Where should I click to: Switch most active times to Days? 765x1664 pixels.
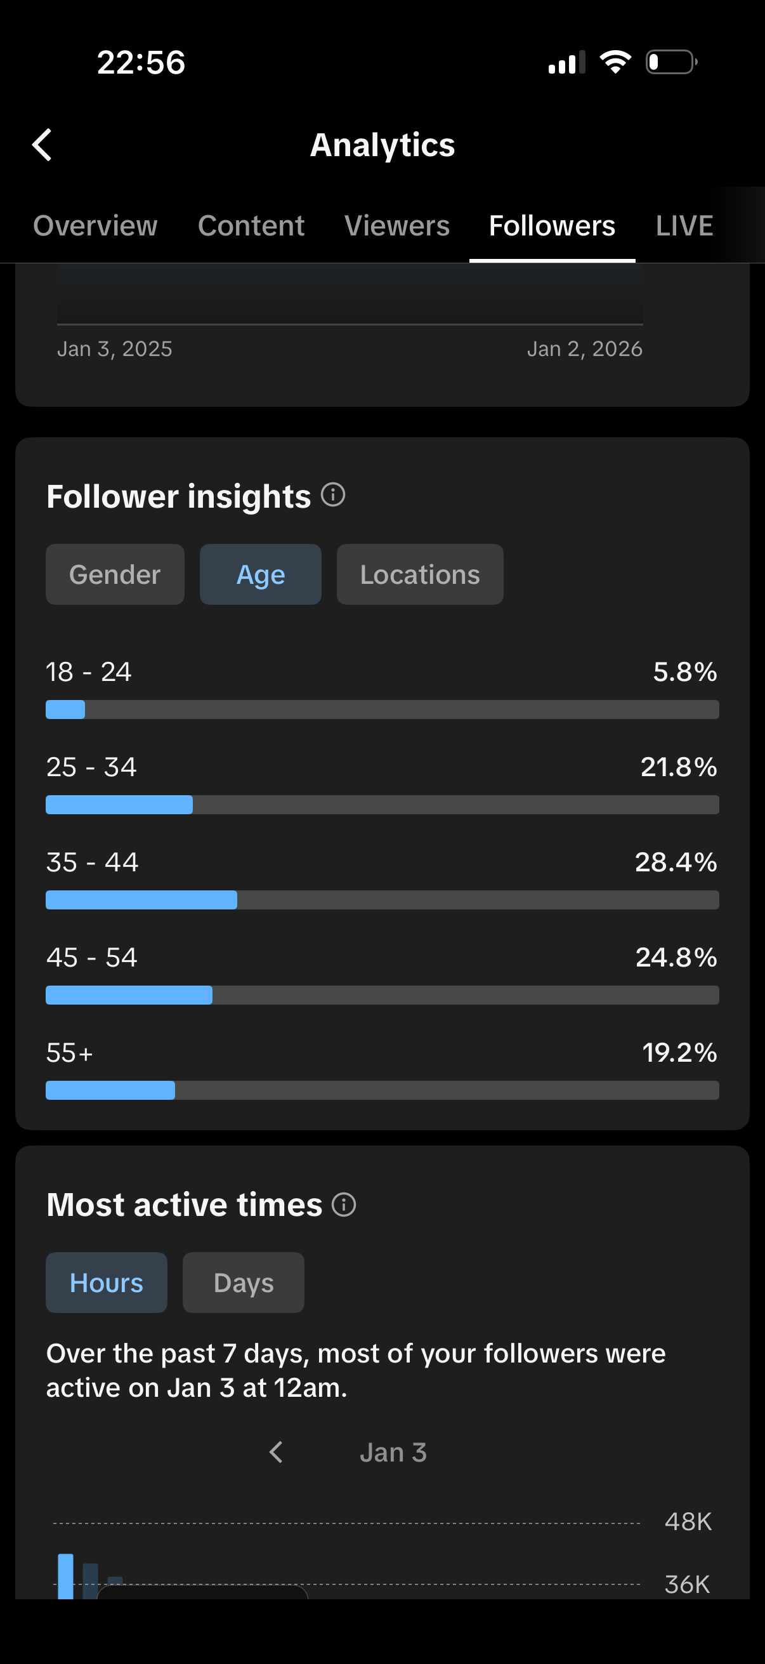click(x=244, y=1282)
